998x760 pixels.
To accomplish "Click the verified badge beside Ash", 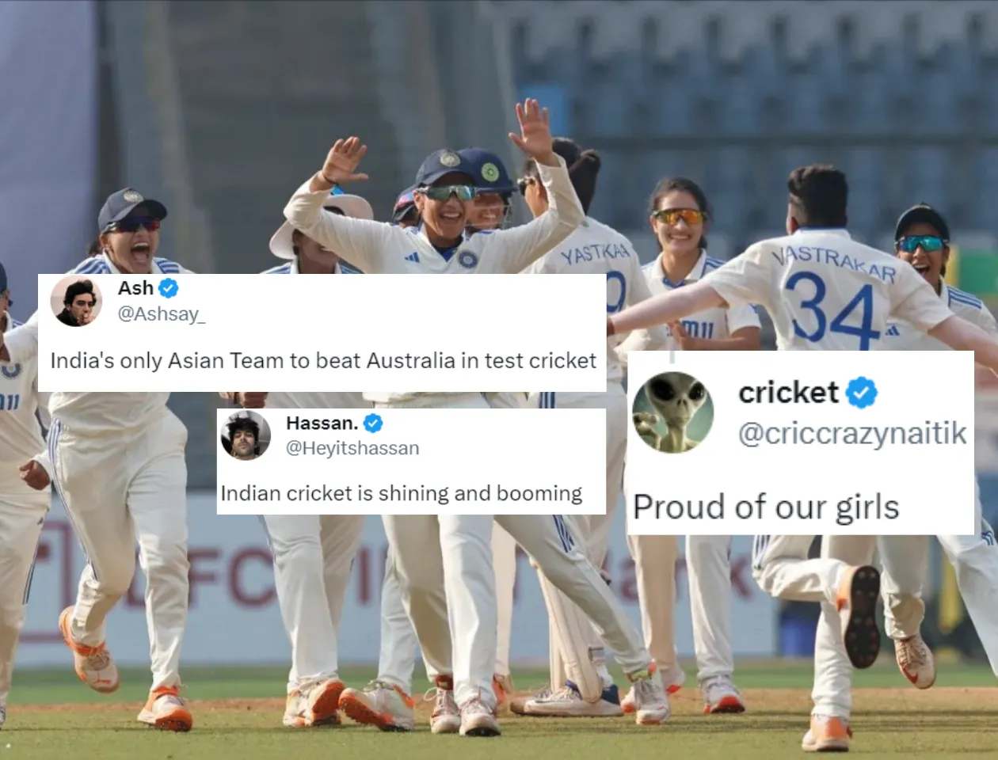I will pos(169,288).
